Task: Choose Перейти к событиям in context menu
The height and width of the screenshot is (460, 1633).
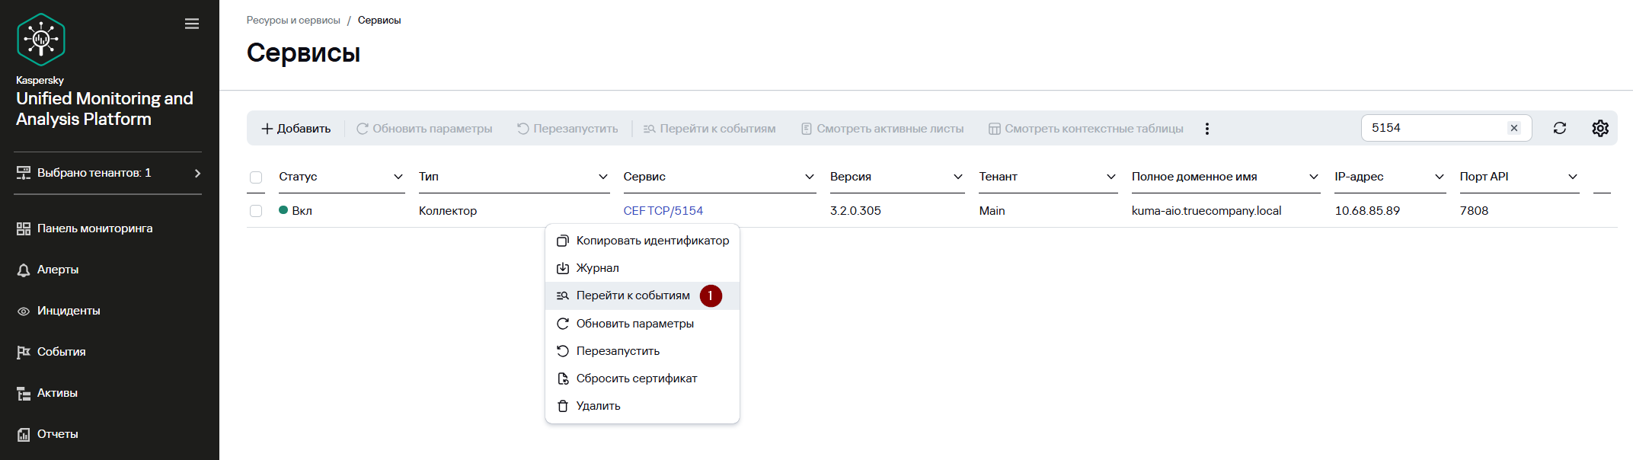Action: point(642,295)
